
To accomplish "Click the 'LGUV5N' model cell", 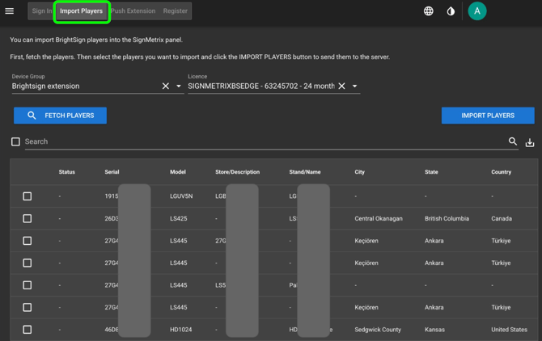I will (181, 196).
